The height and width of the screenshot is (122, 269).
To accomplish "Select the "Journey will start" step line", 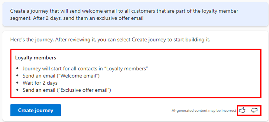I will (85, 68).
